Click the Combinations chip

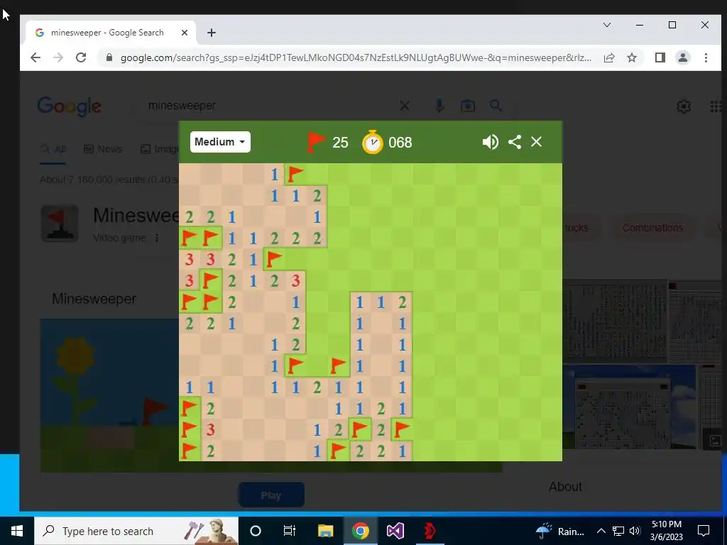pyautogui.click(x=652, y=228)
